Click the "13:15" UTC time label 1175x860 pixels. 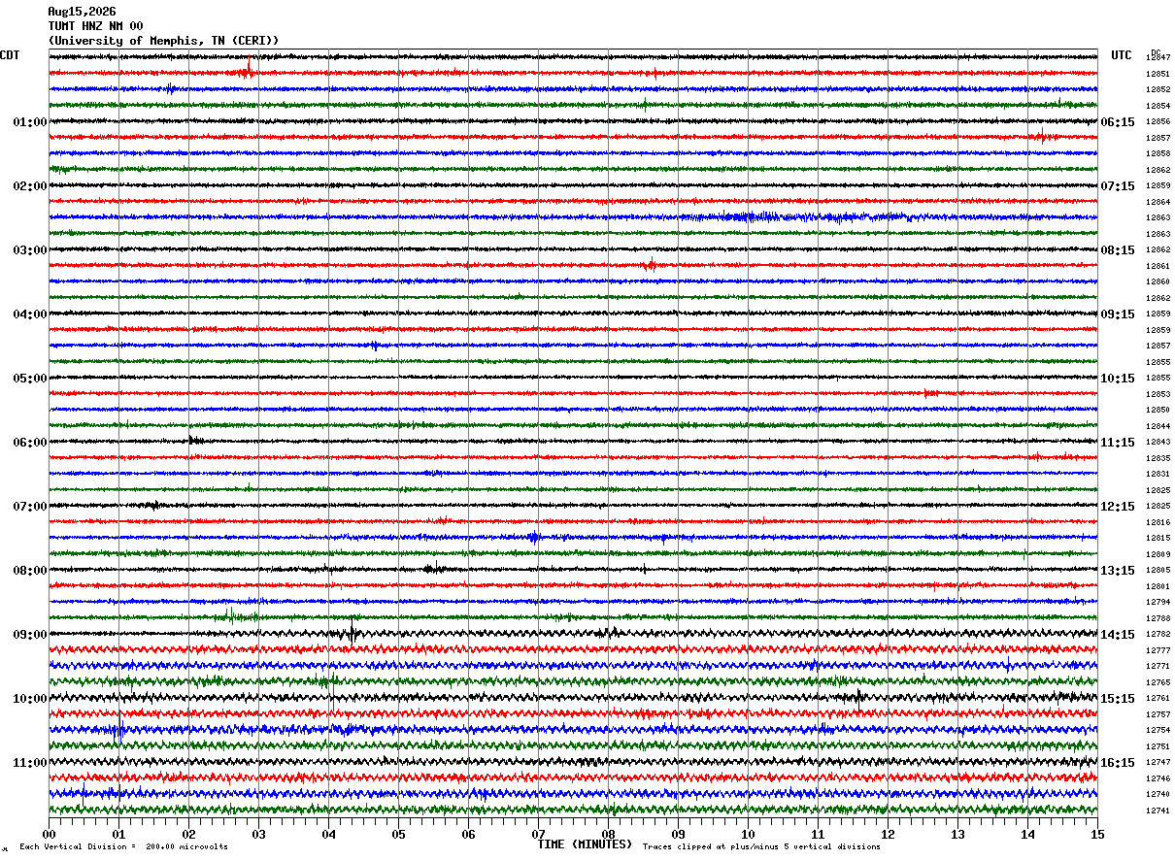(x=1118, y=571)
